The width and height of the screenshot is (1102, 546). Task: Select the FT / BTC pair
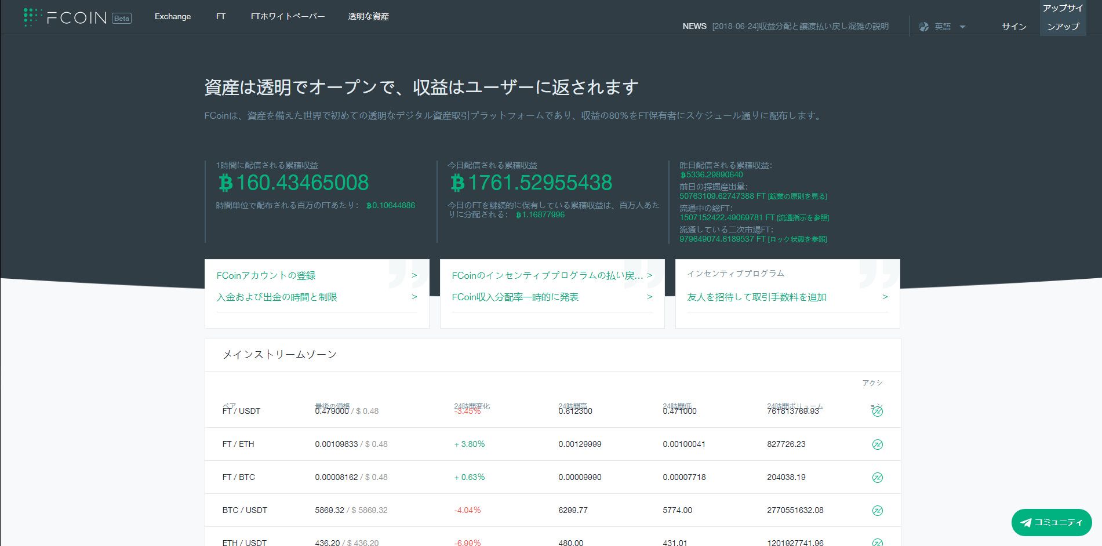[x=239, y=477]
